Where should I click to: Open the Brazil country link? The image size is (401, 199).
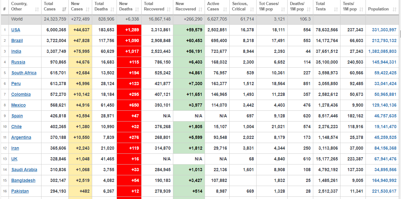(x=17, y=40)
